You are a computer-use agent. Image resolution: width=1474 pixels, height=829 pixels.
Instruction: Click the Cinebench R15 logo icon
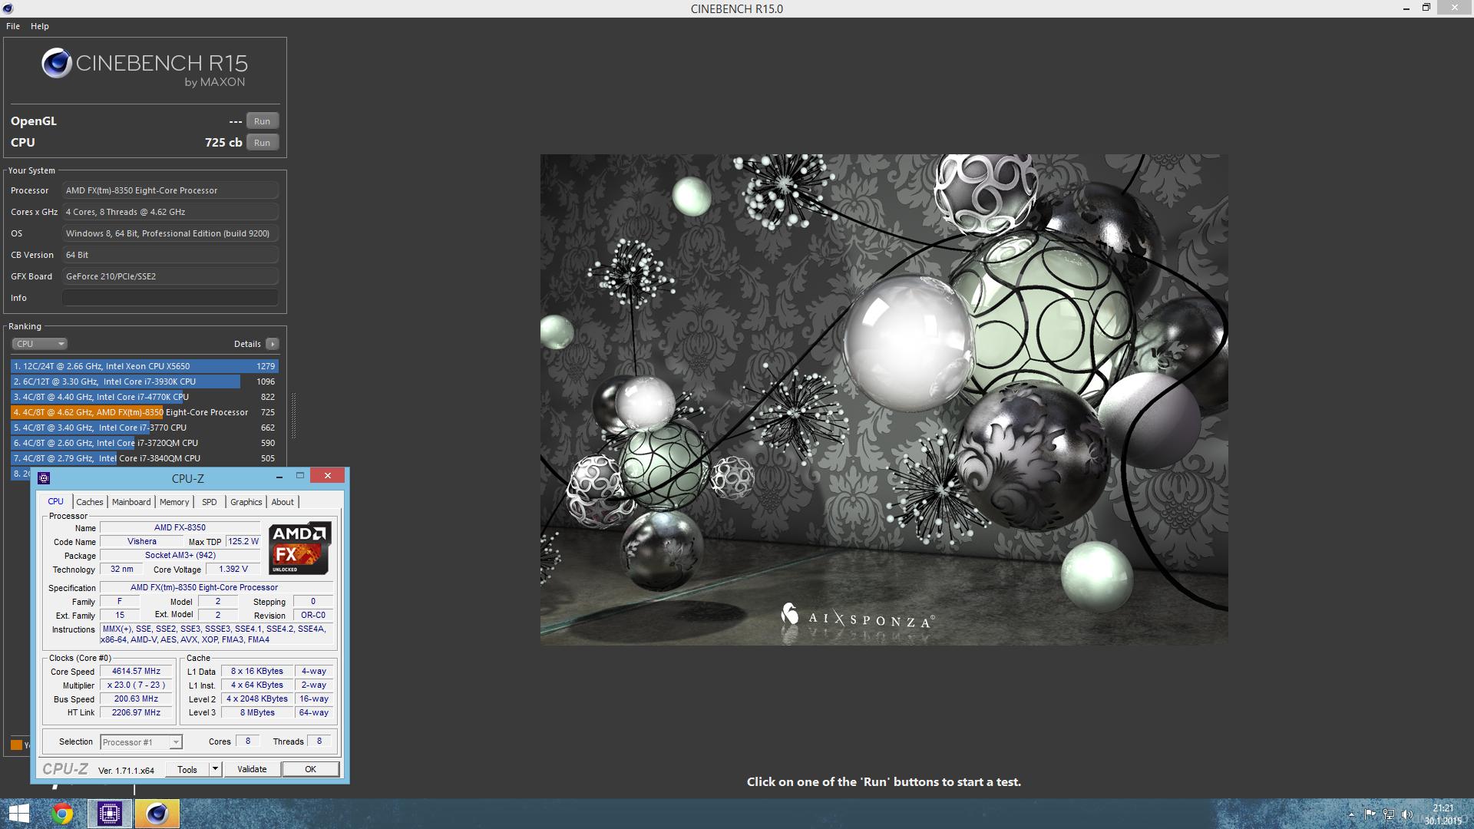(x=56, y=64)
